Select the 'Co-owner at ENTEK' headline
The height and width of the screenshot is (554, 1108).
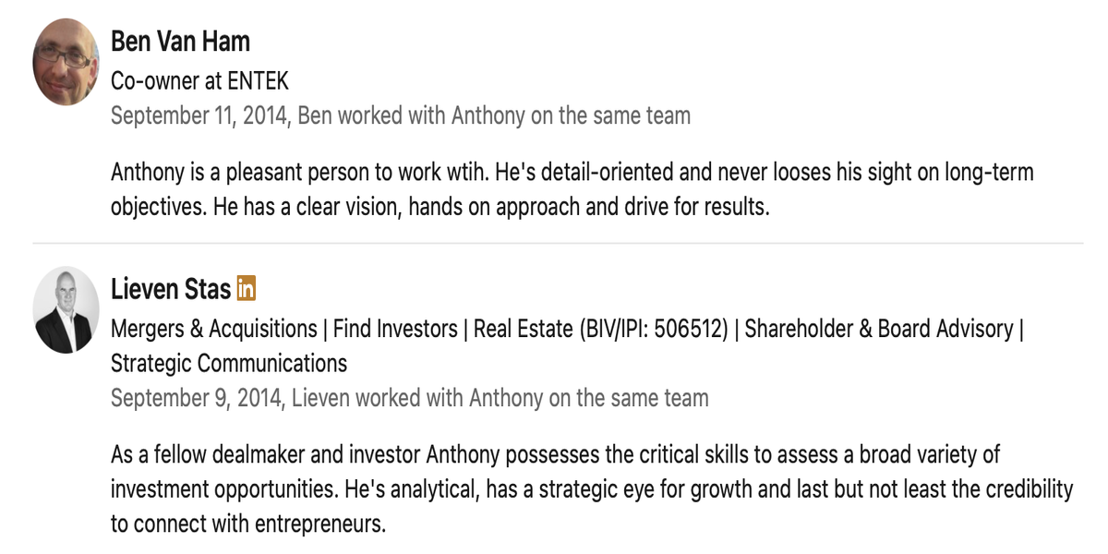[x=199, y=81]
